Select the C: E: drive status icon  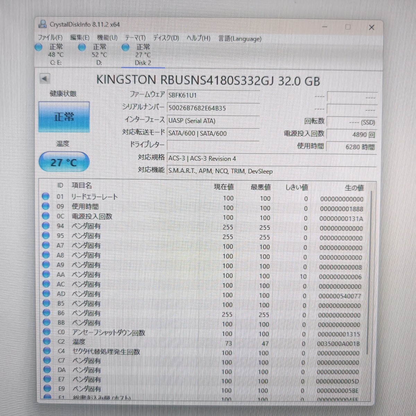pyautogui.click(x=38, y=47)
